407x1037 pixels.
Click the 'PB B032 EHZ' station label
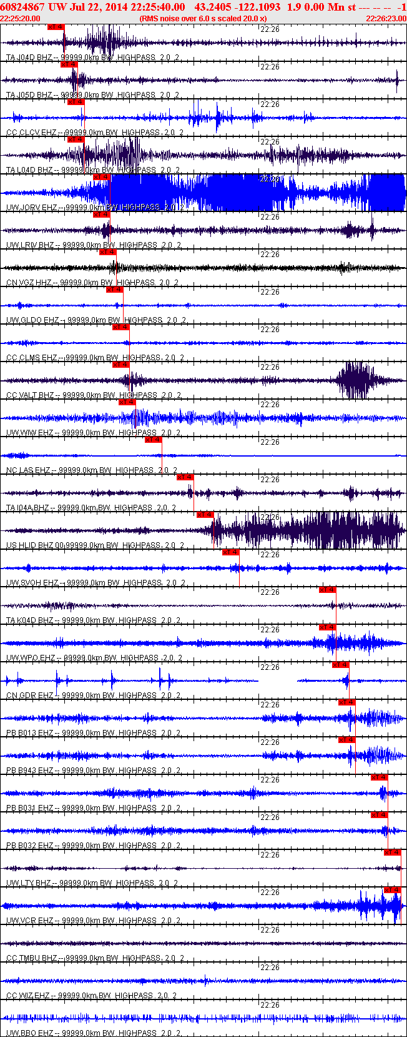click(x=30, y=846)
